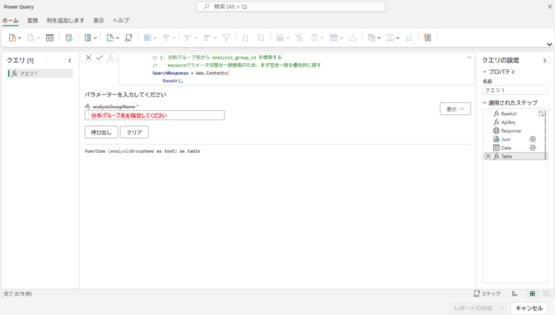Collapse the 適用されたステップ section
The width and height of the screenshot is (555, 315).
coord(485,103)
